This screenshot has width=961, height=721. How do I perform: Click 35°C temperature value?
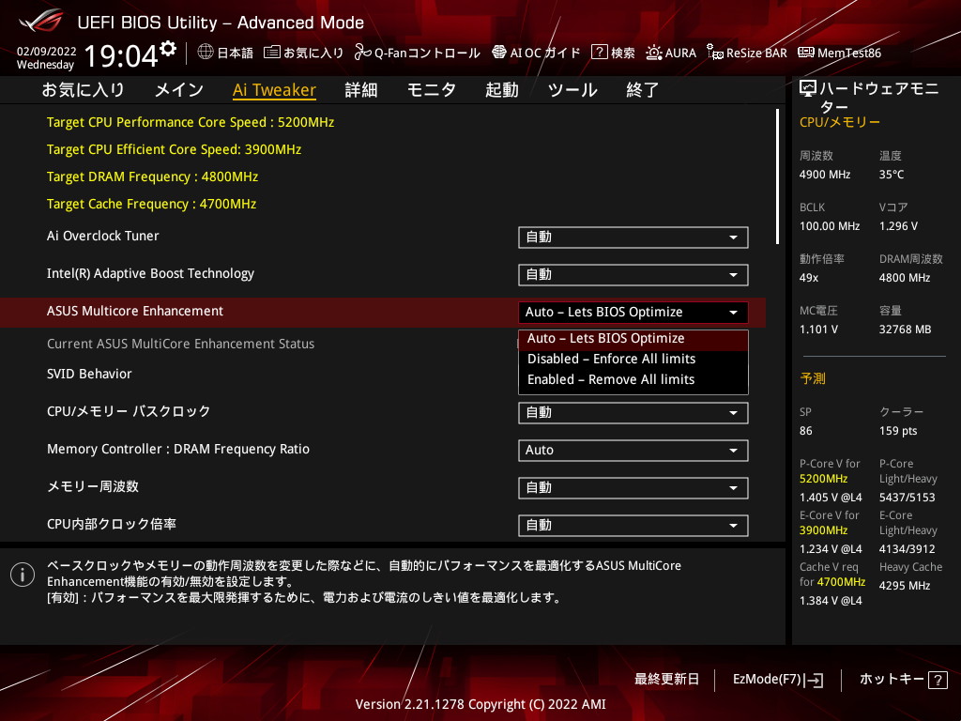(x=892, y=175)
